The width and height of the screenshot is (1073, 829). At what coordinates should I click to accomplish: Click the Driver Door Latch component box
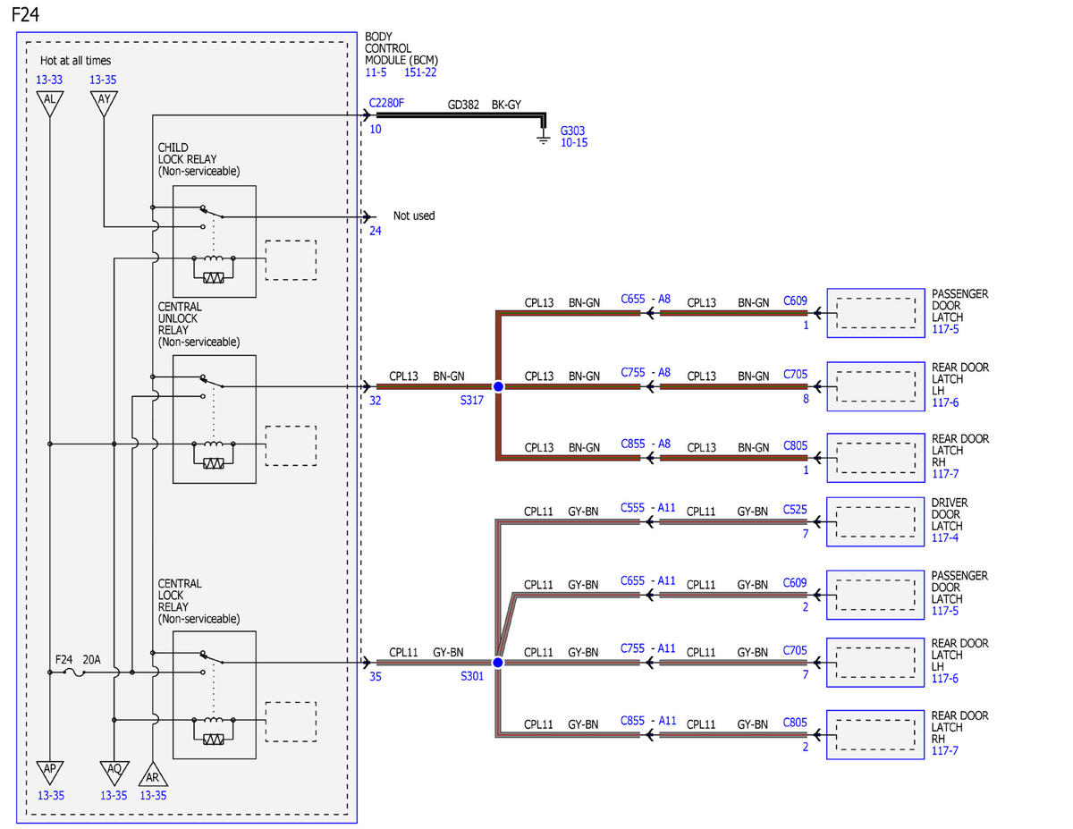click(x=875, y=521)
